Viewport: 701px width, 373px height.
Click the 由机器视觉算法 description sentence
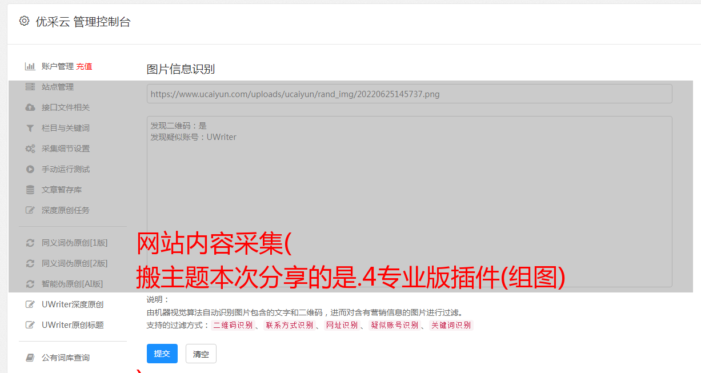(305, 312)
